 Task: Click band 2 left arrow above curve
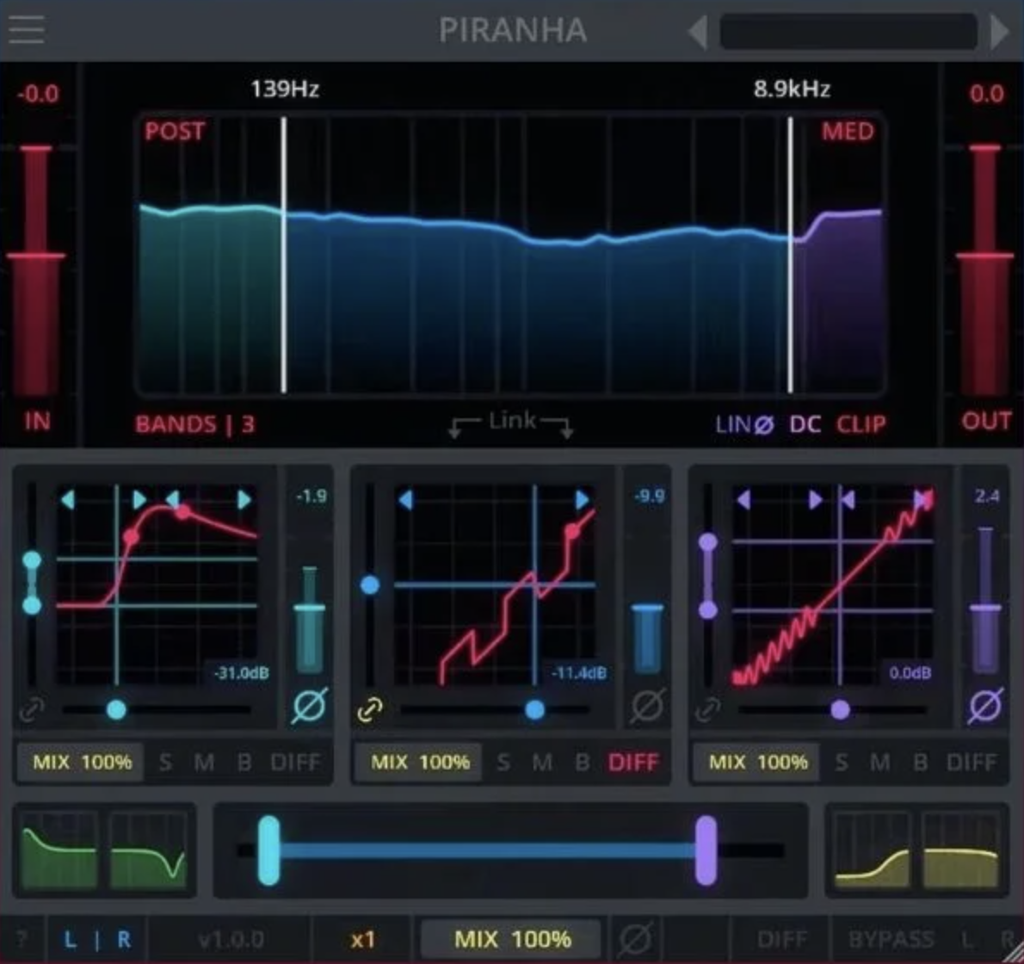(405, 500)
